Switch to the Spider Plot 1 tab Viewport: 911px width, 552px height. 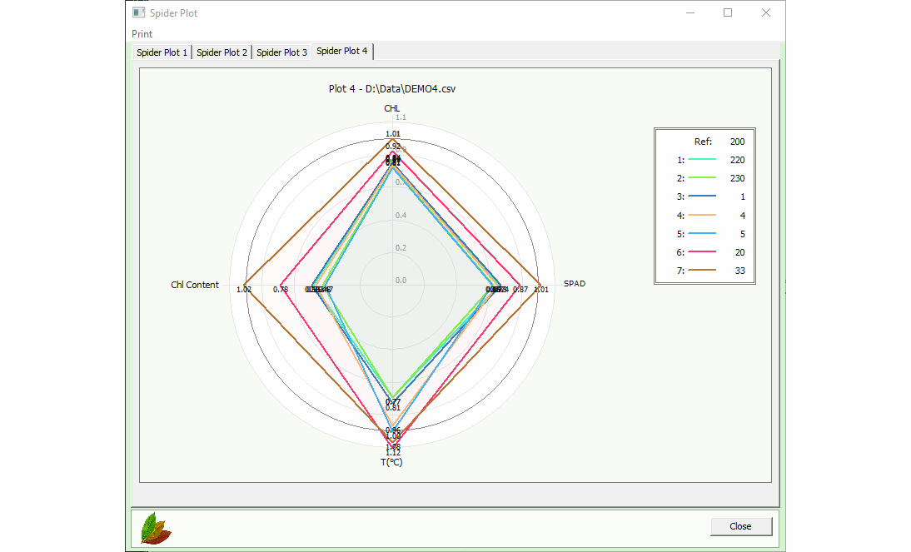coord(162,52)
